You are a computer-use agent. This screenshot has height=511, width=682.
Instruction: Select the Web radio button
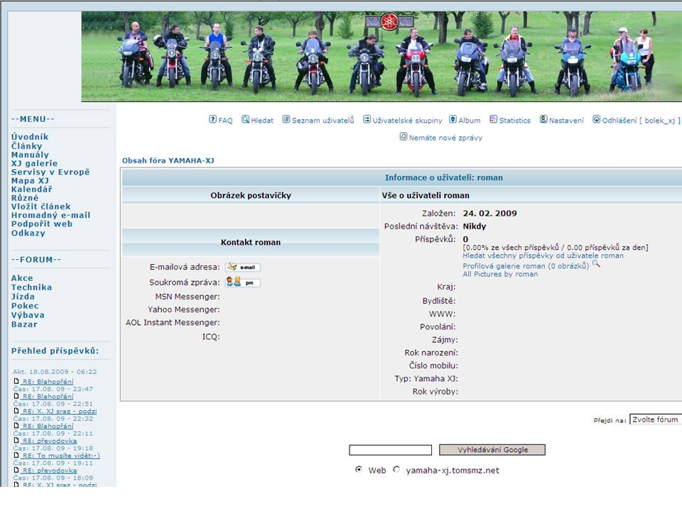(x=359, y=469)
